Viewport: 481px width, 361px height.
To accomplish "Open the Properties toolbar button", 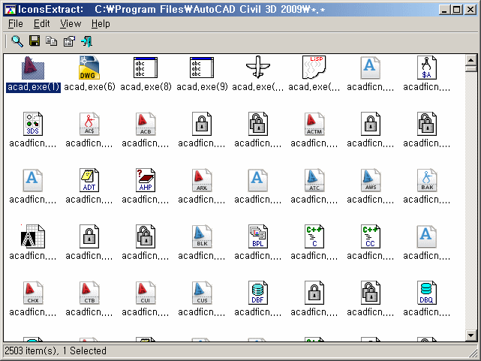I will 69,41.
